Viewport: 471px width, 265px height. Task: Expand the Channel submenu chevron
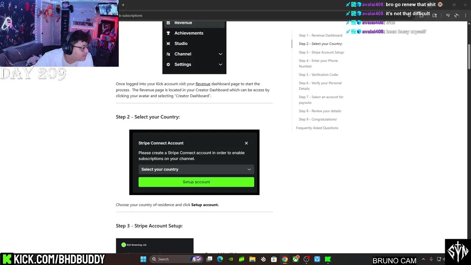220,54
